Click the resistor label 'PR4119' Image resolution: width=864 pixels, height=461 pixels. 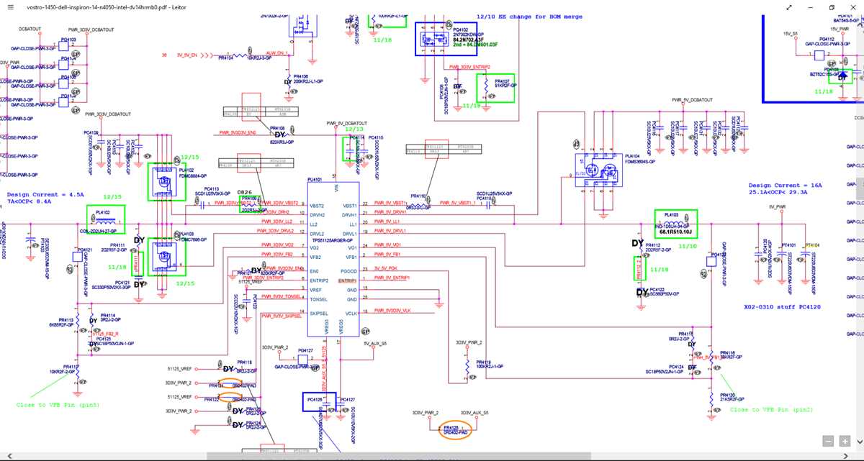coord(482,362)
